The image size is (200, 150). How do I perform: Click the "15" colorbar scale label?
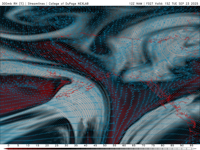(x=37, y=145)
